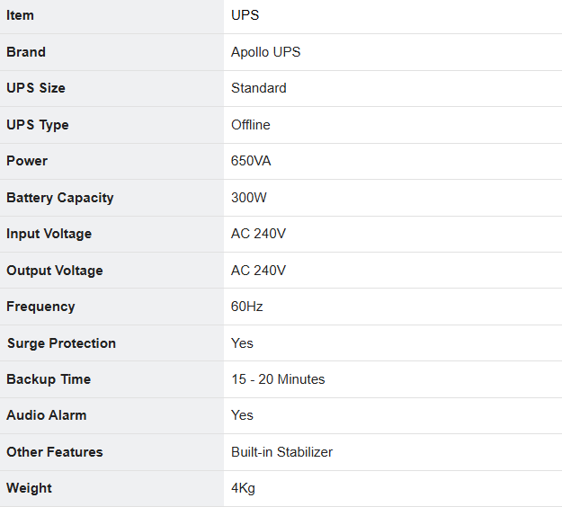Image resolution: width=562 pixels, height=507 pixels.
Task: Click the "Input Voltage" label
Action: point(49,234)
